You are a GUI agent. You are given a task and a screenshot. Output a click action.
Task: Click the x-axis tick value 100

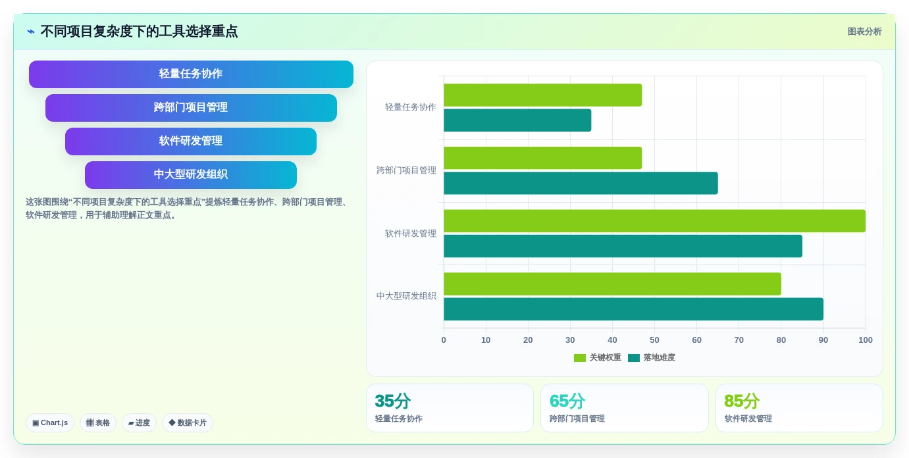[x=866, y=340]
